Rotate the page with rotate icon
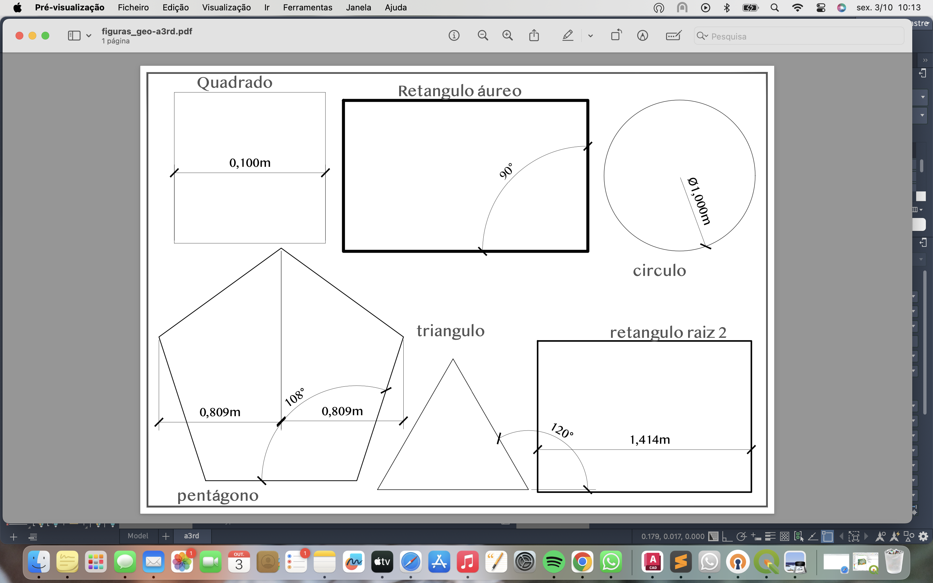This screenshot has width=933, height=583. pos(616,35)
